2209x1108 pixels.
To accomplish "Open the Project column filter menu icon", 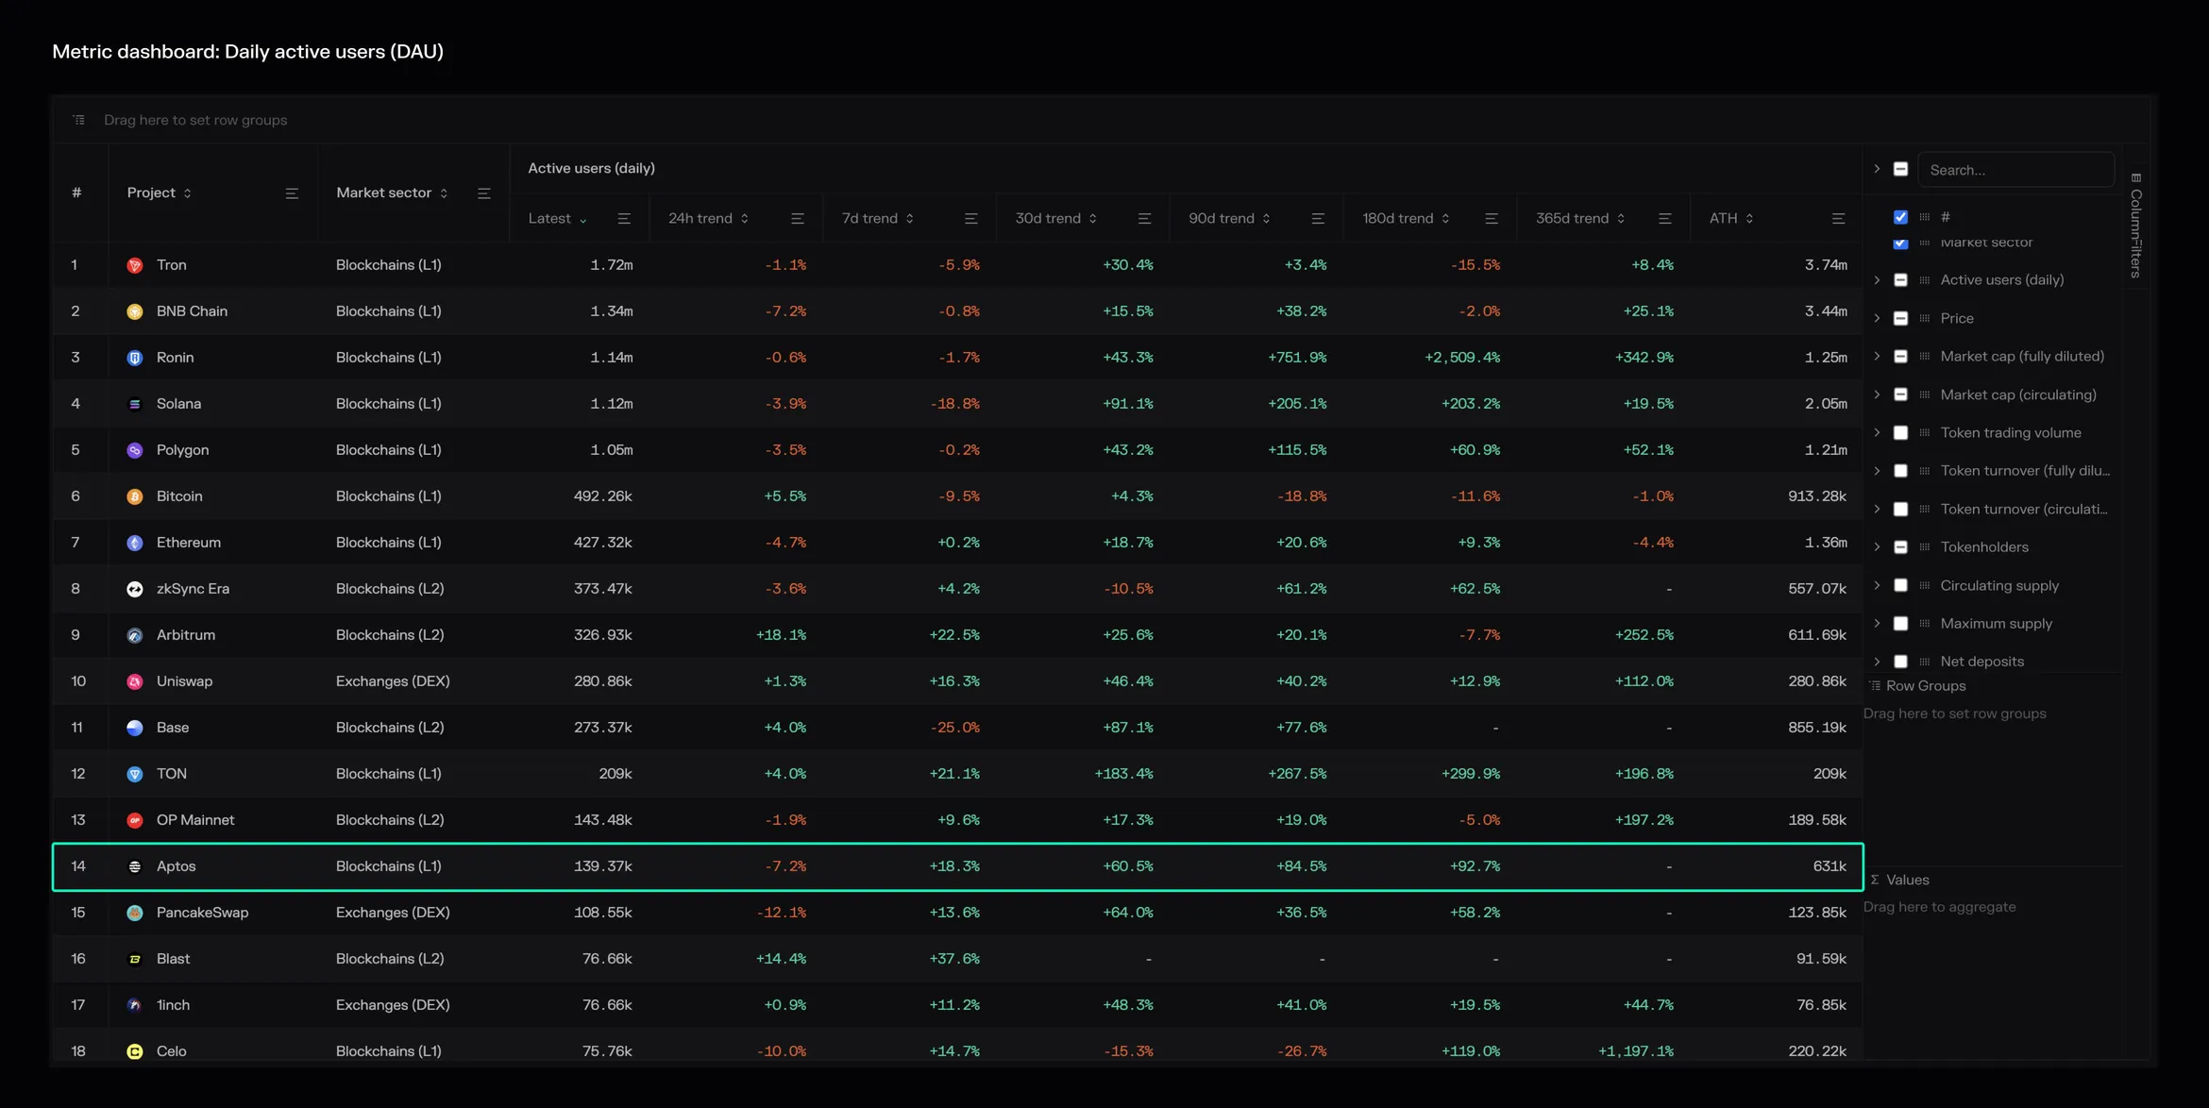I will pyautogui.click(x=292, y=193).
